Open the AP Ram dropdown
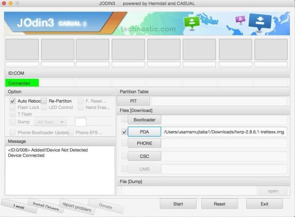The width and height of the screenshot is (295, 217). coord(50,122)
